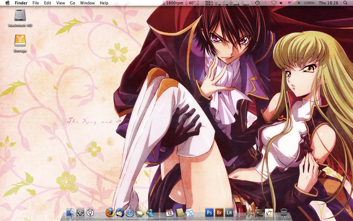Open the purple circular symbol dock app
Viewport: 353px width, 221px height.
click(90, 213)
